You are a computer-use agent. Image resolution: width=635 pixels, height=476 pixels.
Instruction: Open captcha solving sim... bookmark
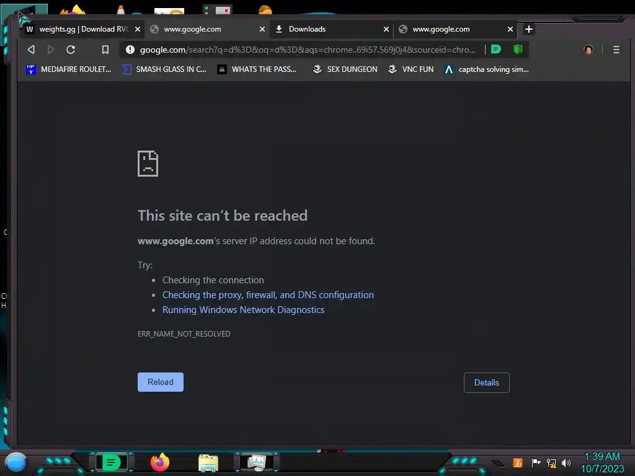486,69
